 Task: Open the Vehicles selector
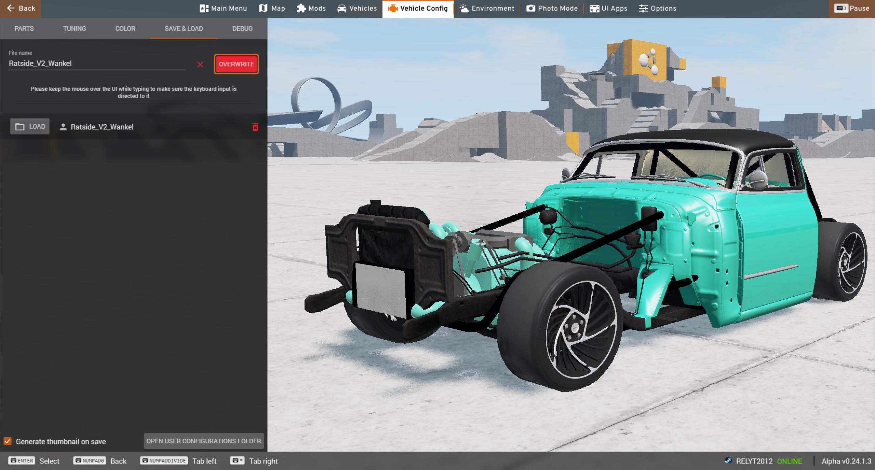[x=357, y=9]
